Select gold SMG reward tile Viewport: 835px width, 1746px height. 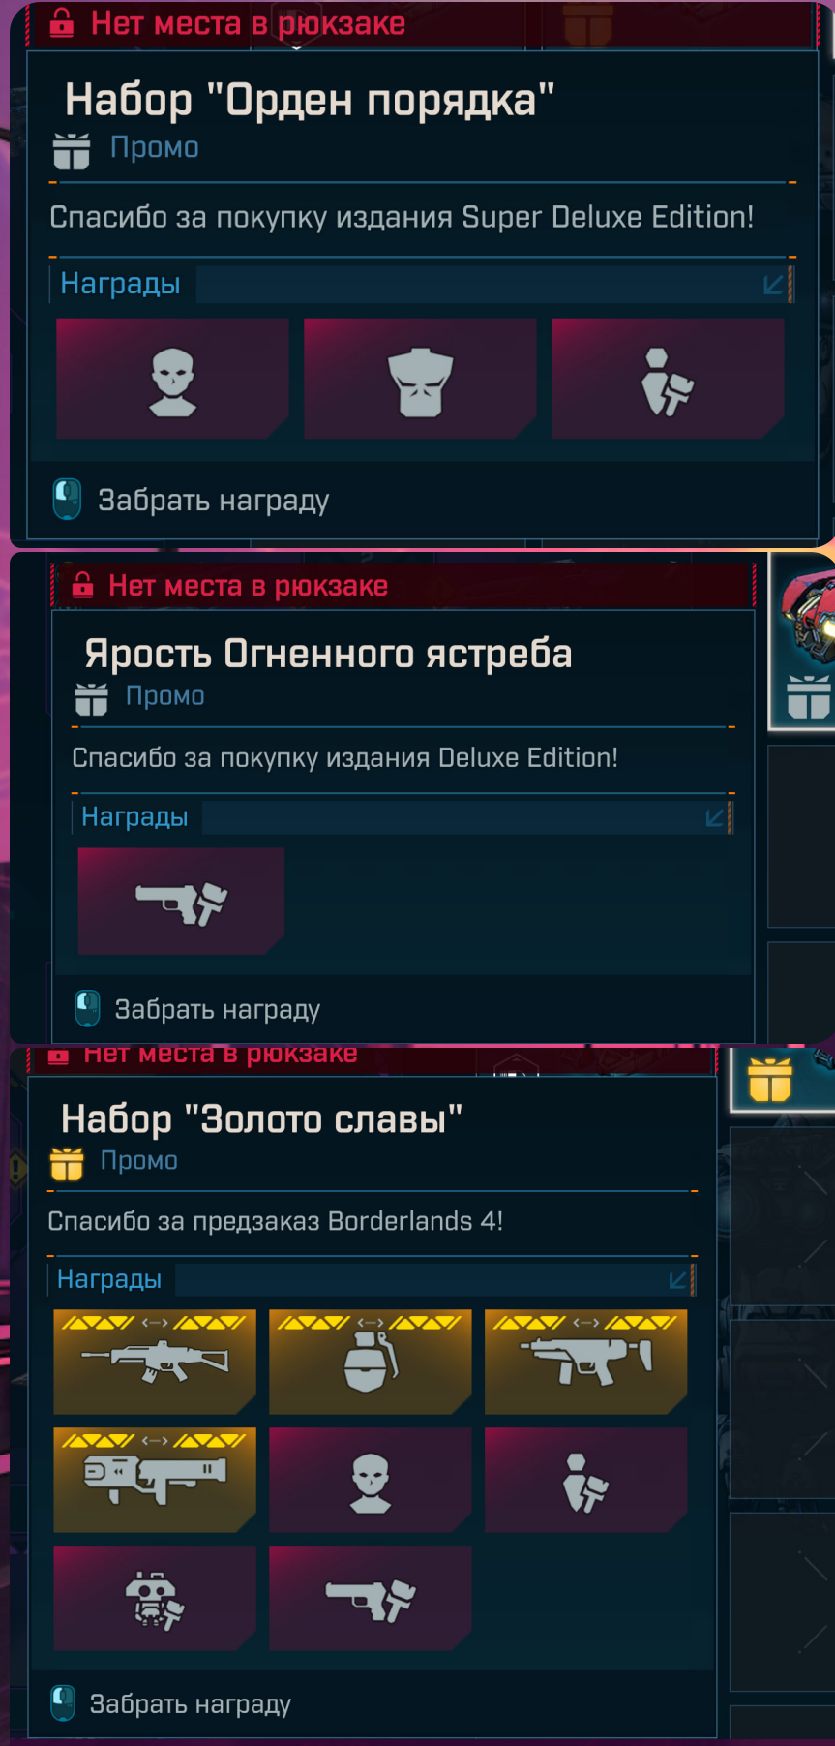click(586, 1362)
